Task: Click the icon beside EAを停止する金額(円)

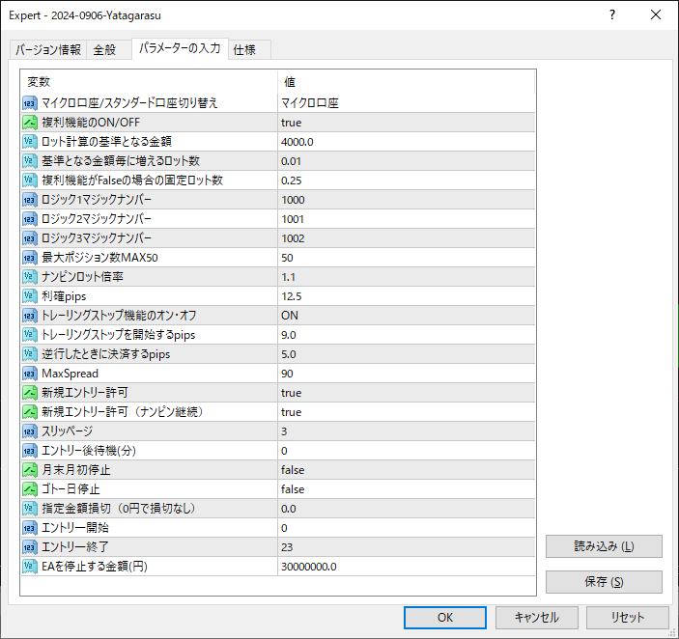Action: tap(30, 567)
